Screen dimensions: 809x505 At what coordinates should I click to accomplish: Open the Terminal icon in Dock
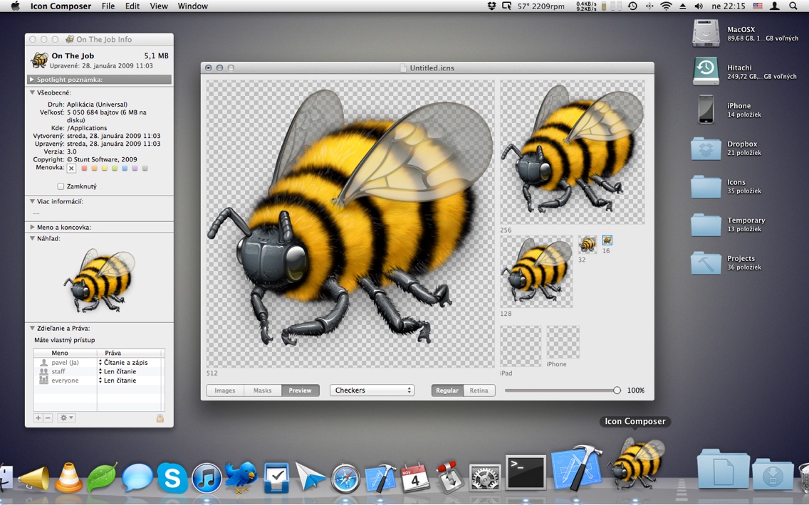(526, 472)
